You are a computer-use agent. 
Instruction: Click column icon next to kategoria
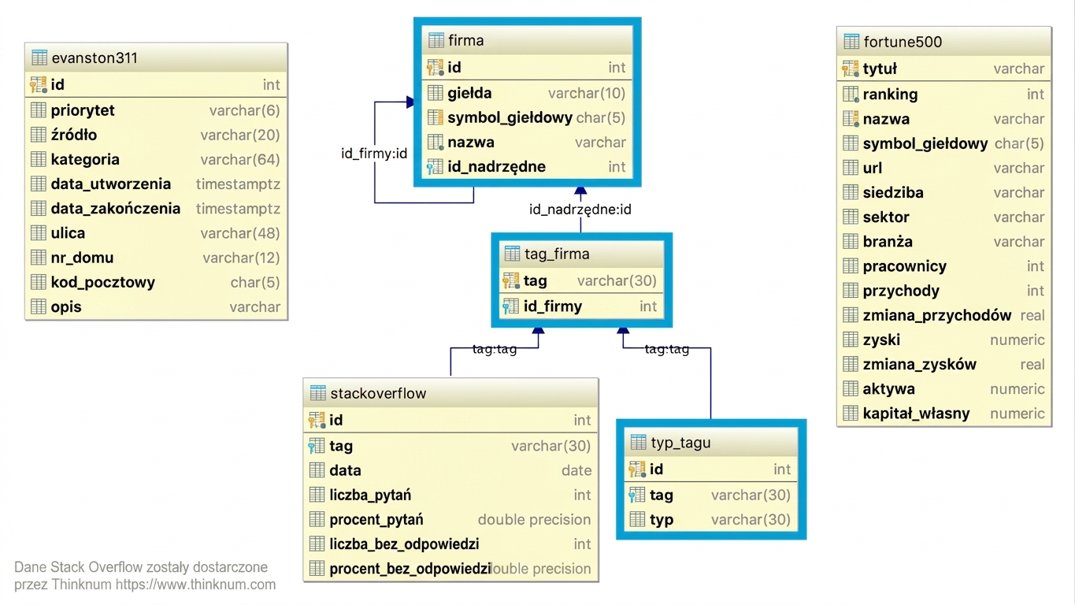pyautogui.click(x=39, y=159)
